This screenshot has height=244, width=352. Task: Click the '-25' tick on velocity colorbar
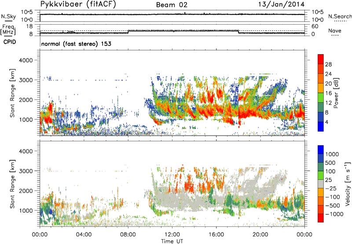tap(331, 188)
